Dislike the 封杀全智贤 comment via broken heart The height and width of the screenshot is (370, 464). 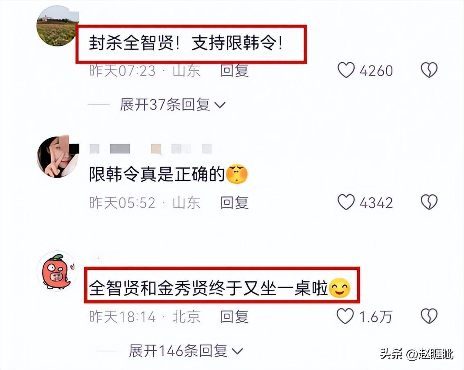[x=429, y=70]
